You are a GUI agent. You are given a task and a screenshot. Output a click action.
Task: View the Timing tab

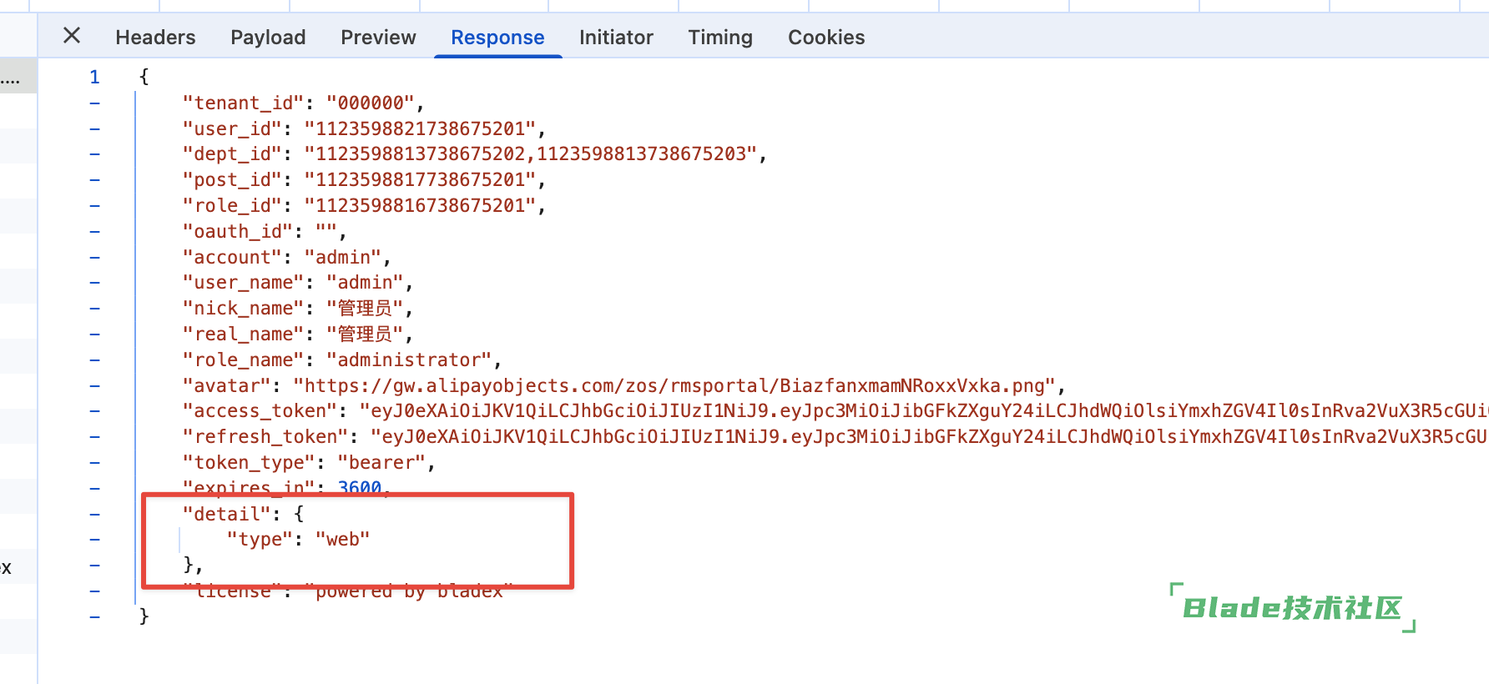pyautogui.click(x=720, y=38)
